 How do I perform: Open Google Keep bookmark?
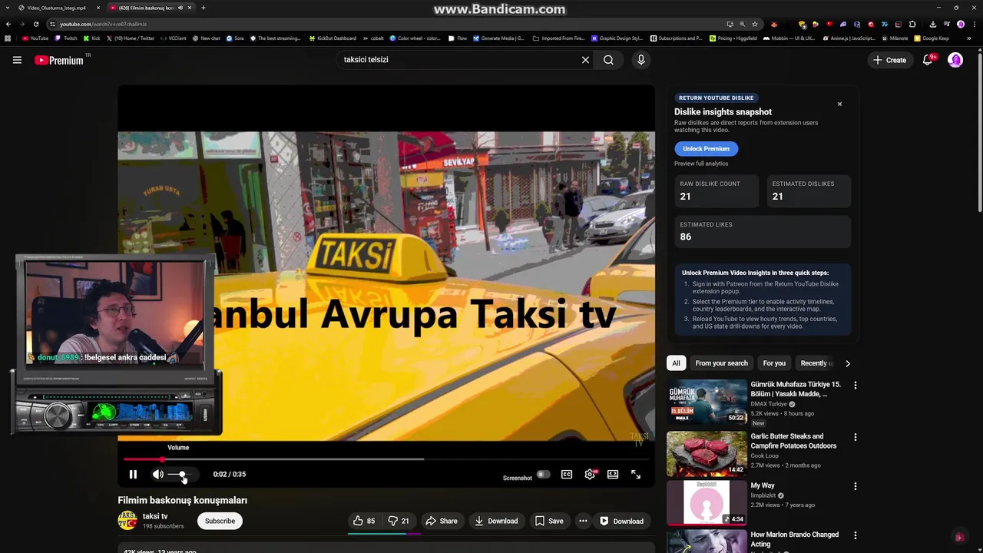coord(932,38)
